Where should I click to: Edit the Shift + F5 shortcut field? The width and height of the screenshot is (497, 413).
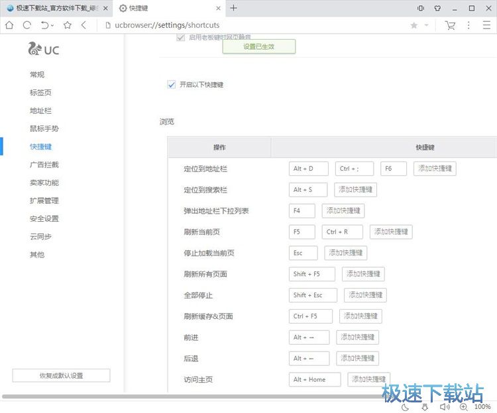311,274
